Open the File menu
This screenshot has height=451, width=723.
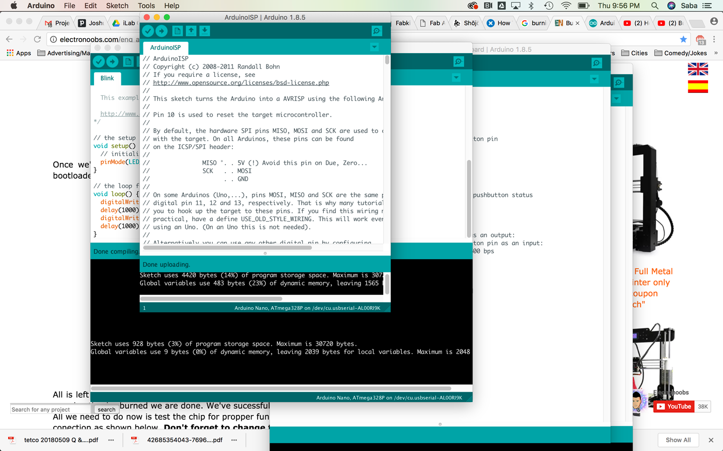coord(70,6)
